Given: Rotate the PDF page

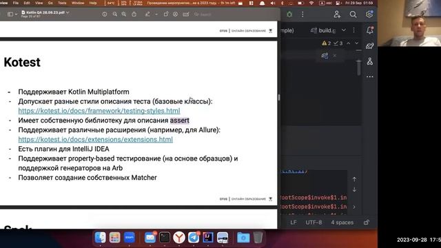Looking at the screenshot, I should pyautogui.click(x=166, y=14).
